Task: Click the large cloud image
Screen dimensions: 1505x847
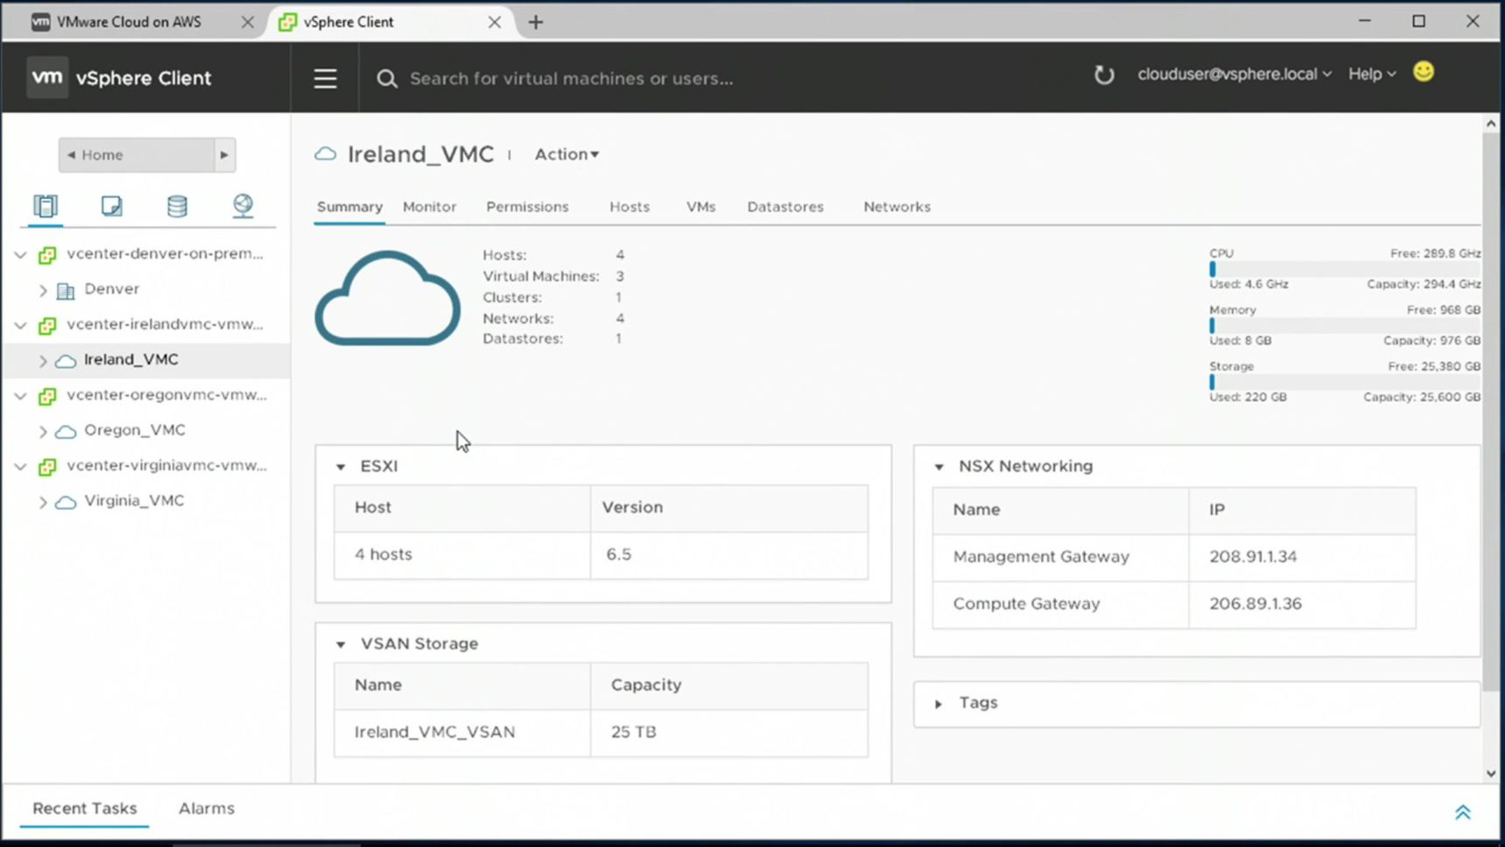Action: point(388,298)
